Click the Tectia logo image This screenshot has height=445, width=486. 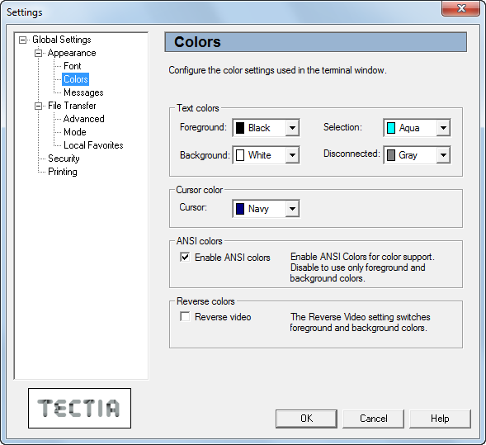click(80, 408)
